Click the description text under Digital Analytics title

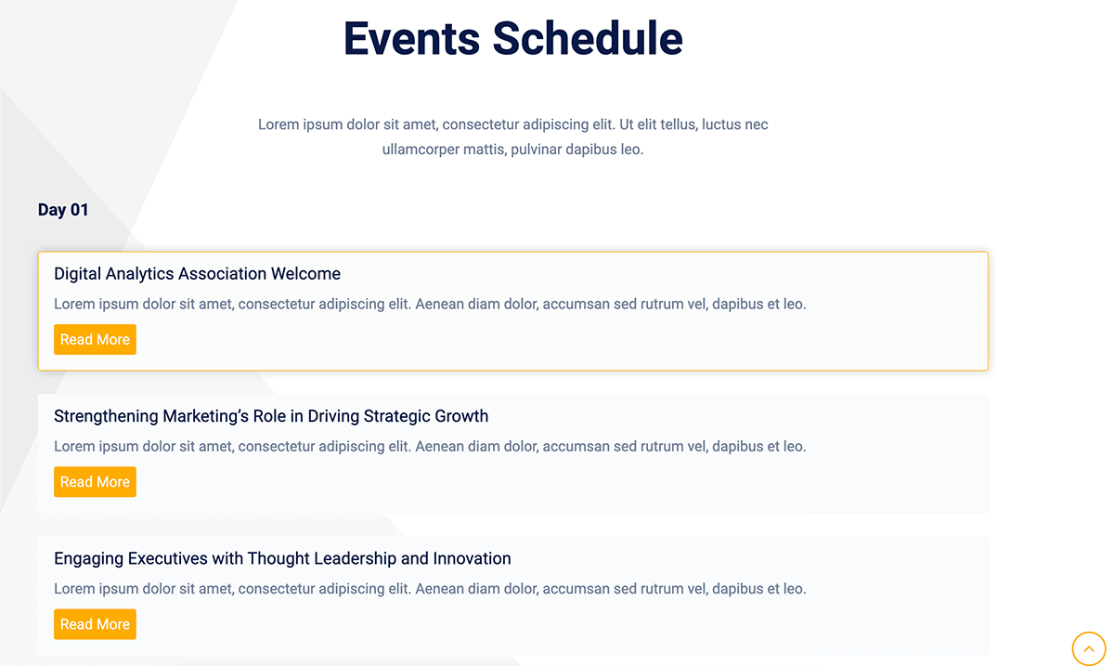tap(430, 304)
